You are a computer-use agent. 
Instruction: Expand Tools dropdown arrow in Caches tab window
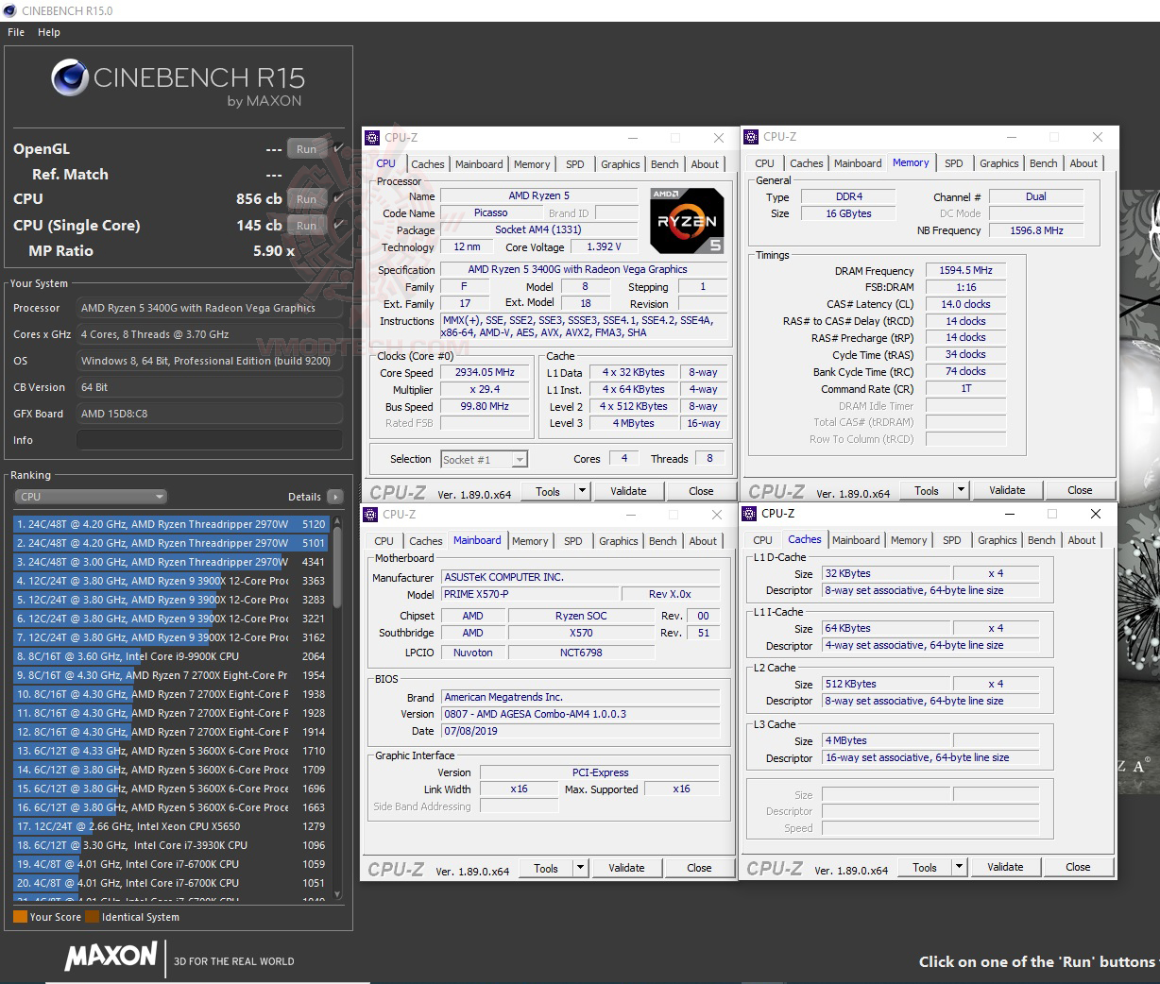click(x=959, y=867)
